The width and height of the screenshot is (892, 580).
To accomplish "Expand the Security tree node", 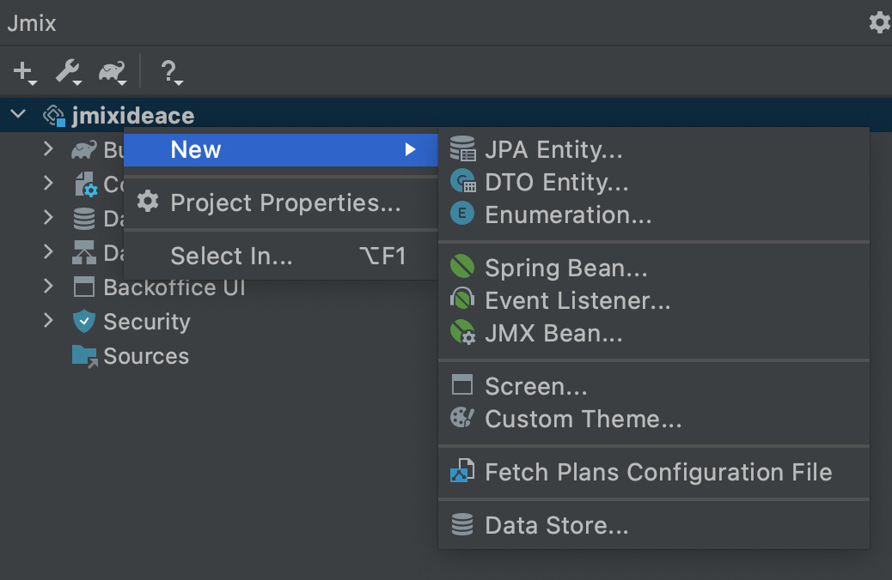I will pyautogui.click(x=48, y=321).
